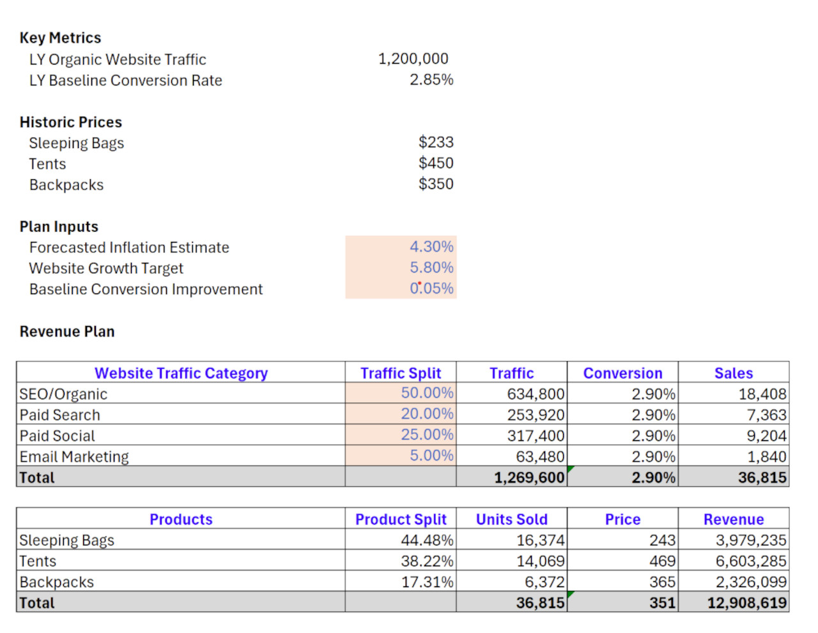Select the 63,480 Email Marketing traffic cell

[512, 456]
